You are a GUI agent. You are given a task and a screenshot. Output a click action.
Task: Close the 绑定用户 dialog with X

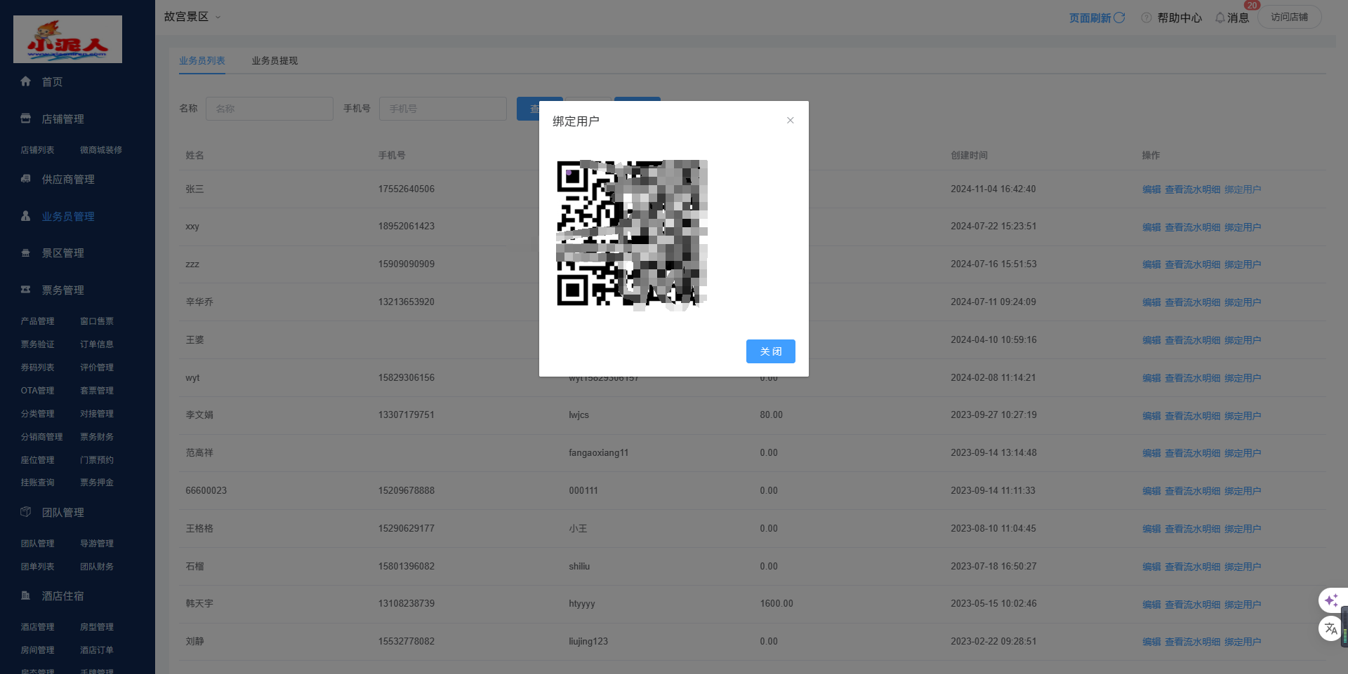791,121
